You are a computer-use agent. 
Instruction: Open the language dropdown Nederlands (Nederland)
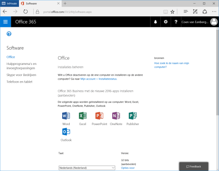(x=87, y=168)
